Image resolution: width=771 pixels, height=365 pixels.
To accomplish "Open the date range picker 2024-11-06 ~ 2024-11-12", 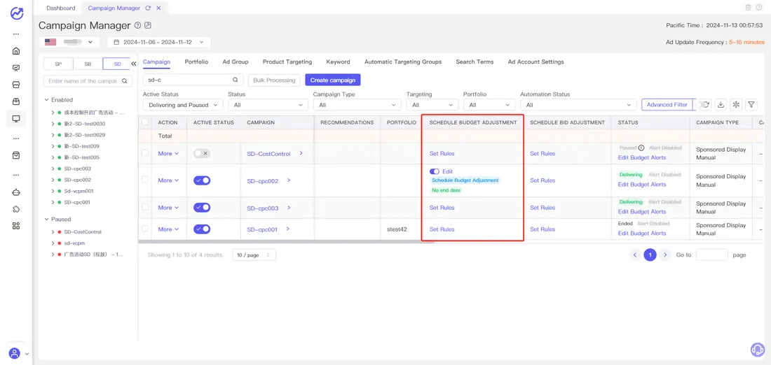I will pyautogui.click(x=159, y=42).
